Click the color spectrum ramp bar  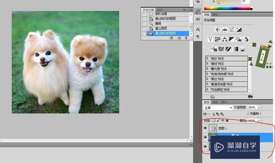(x=227, y=9)
